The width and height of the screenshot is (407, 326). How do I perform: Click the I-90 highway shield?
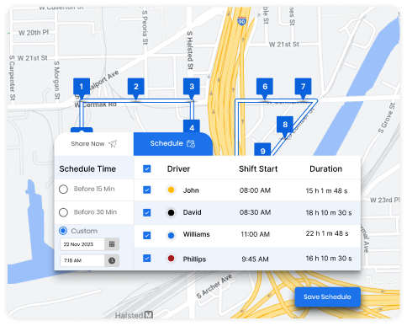point(241,21)
